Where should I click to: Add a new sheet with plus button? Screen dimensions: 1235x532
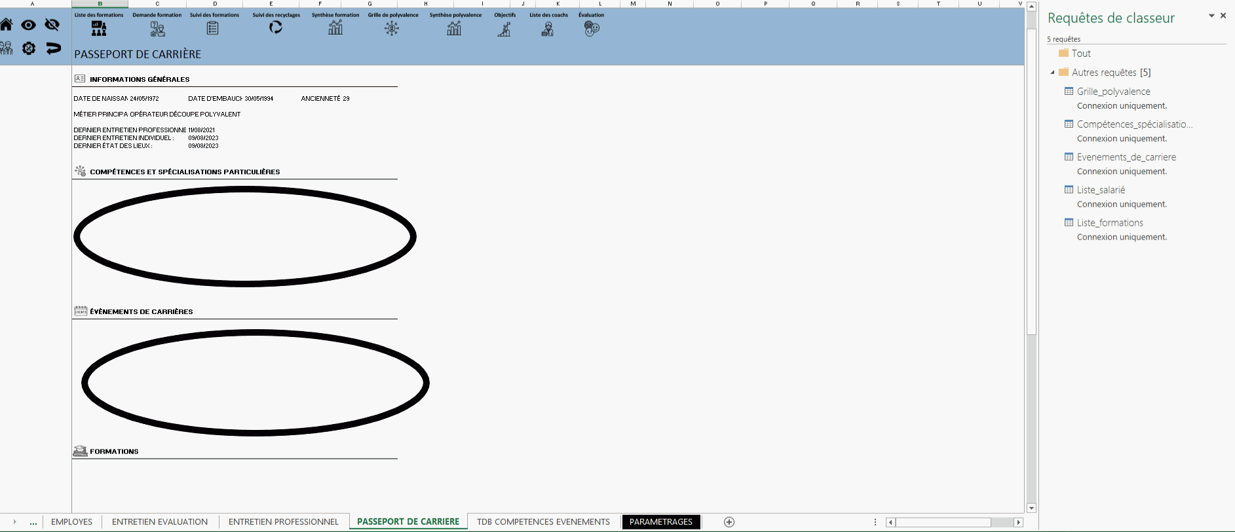click(729, 522)
